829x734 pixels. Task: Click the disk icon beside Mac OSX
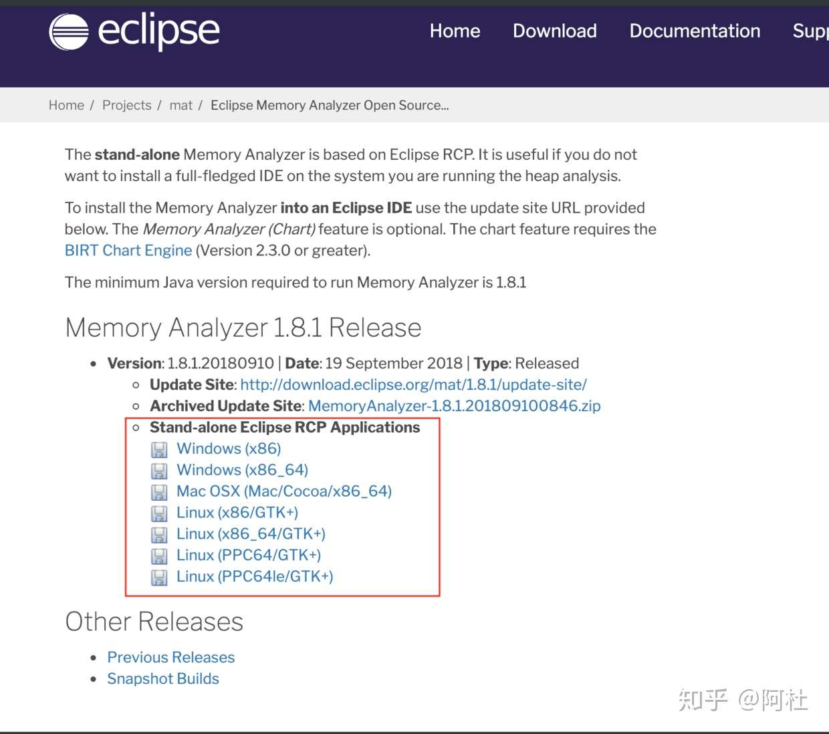coord(159,492)
